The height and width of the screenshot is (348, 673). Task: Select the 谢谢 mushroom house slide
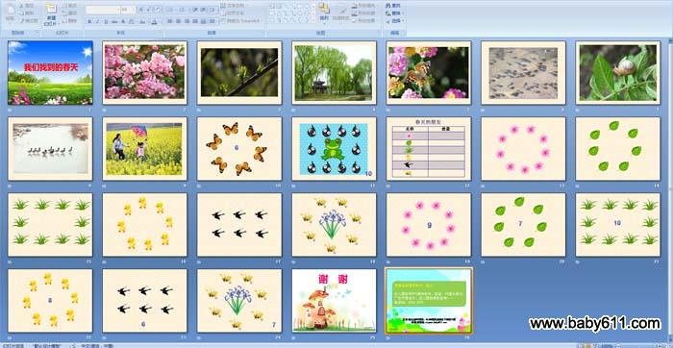point(334,301)
